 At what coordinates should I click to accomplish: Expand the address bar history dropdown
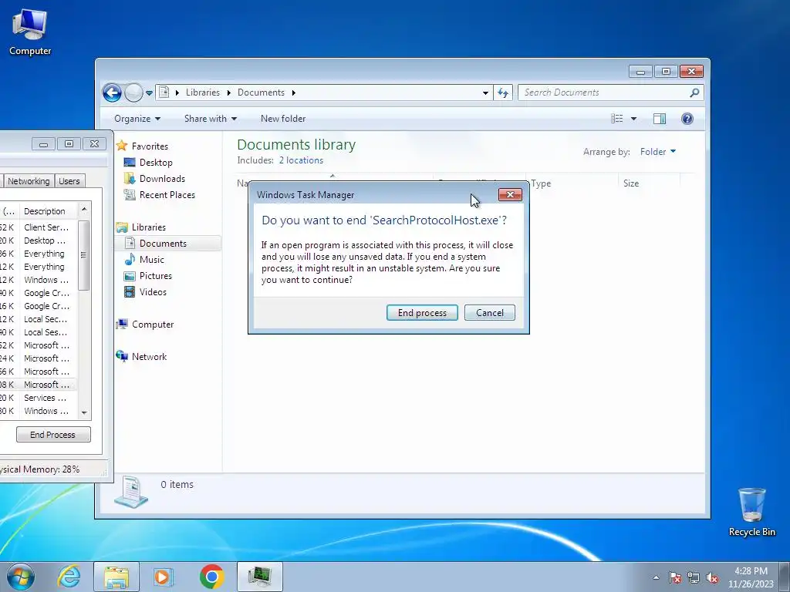485,92
